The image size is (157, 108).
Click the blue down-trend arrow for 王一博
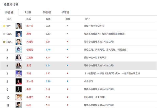point(68,82)
